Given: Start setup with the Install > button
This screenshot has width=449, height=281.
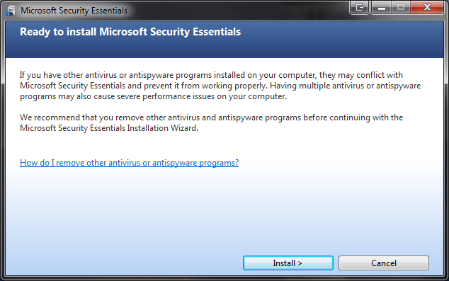Looking at the screenshot, I should [x=288, y=263].
